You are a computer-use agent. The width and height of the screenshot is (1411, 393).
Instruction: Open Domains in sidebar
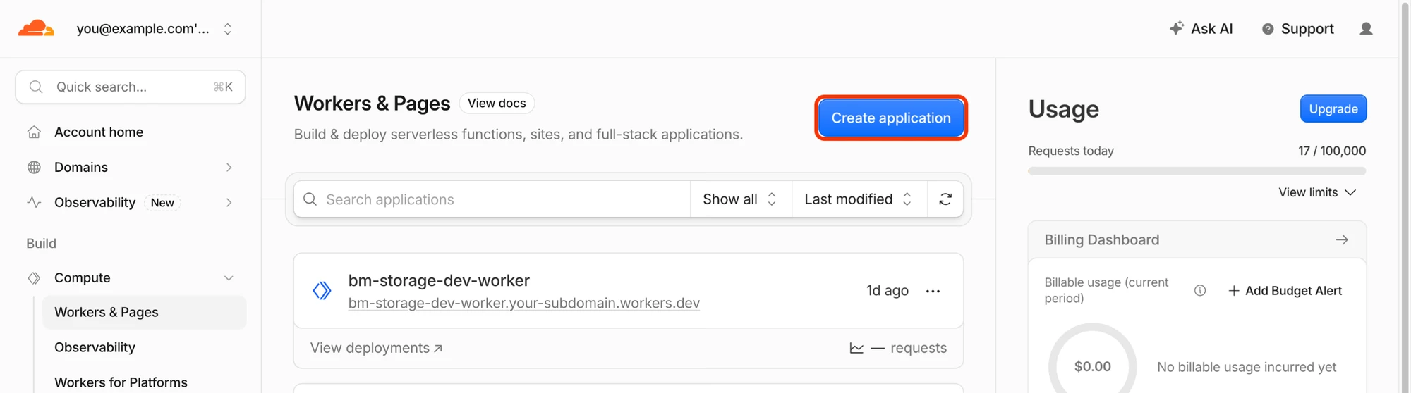point(81,167)
